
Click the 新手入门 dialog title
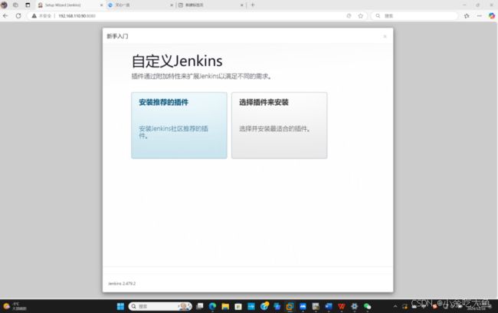point(117,36)
